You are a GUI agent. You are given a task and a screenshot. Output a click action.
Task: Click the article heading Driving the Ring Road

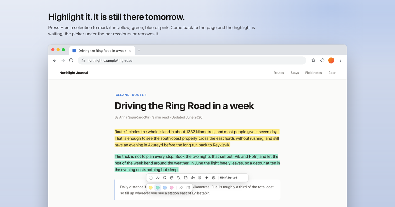coord(184,106)
